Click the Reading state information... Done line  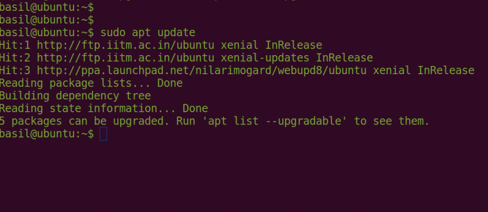tap(104, 109)
